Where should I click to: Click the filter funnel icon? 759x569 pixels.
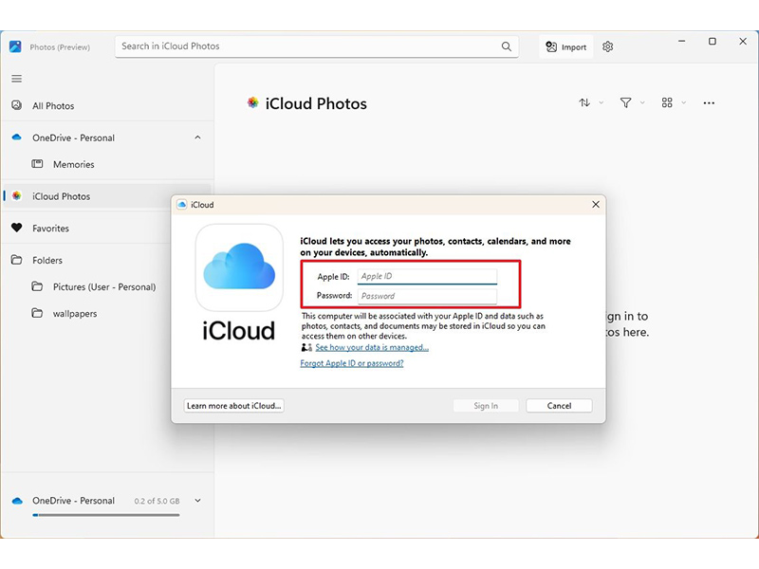(626, 102)
